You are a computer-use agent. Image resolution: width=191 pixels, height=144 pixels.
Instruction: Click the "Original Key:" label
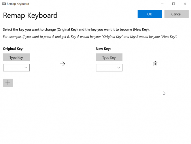(13, 49)
